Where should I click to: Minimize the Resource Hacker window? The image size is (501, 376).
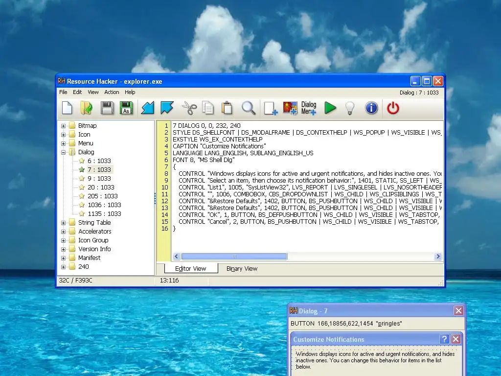tap(415, 81)
